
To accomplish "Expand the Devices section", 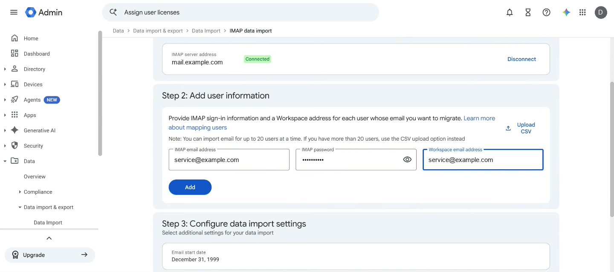I will [5, 84].
